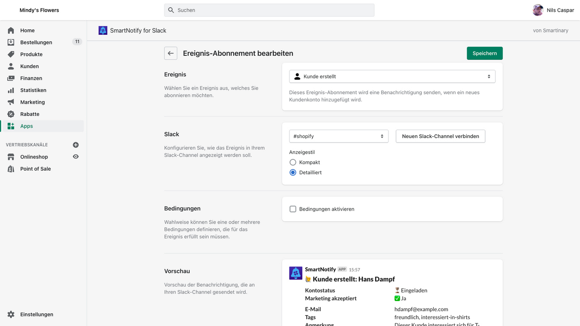Click the Statistiken bar chart icon
The height and width of the screenshot is (326, 580).
11,90
